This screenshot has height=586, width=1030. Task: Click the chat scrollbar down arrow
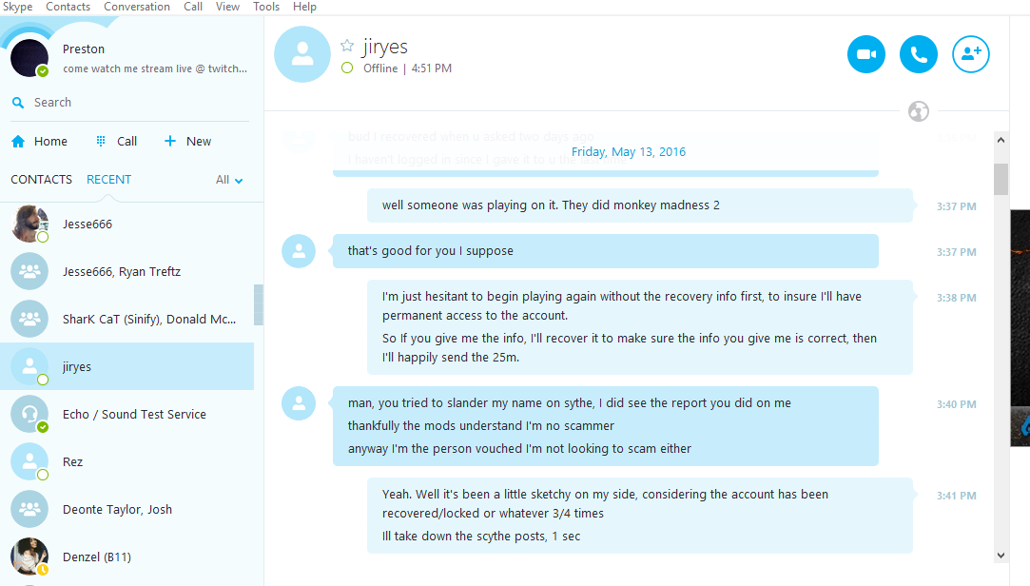pos(1001,556)
